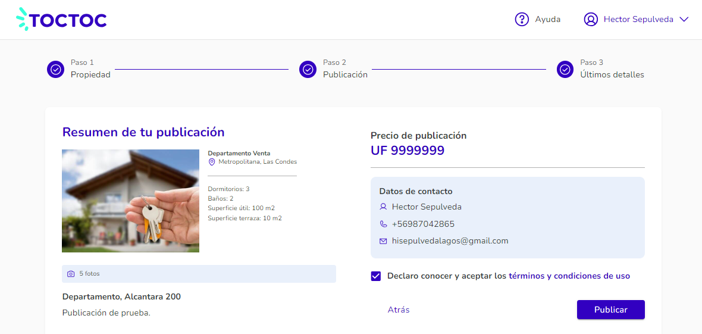Go to Paso 1 Propiedad step

coord(79,69)
